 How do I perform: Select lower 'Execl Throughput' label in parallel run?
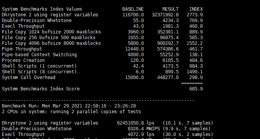pos(23,134)
